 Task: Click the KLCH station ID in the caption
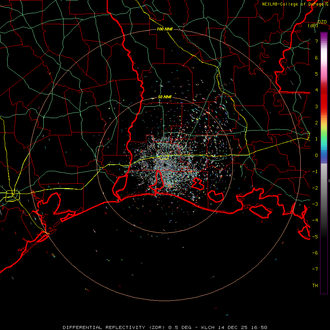(208, 327)
